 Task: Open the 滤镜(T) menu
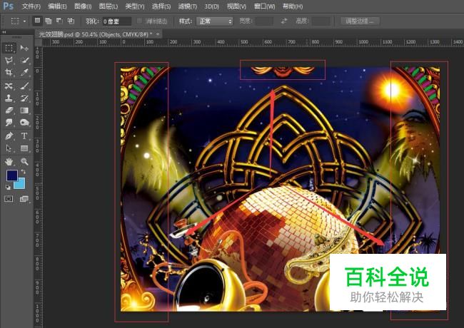(x=188, y=6)
